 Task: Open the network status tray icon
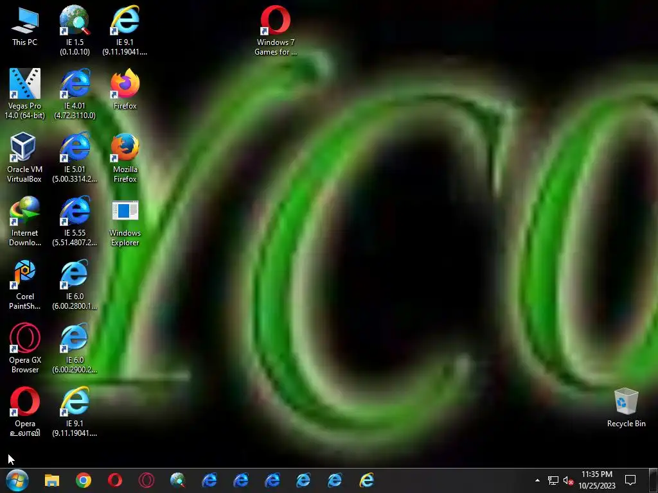click(x=553, y=480)
